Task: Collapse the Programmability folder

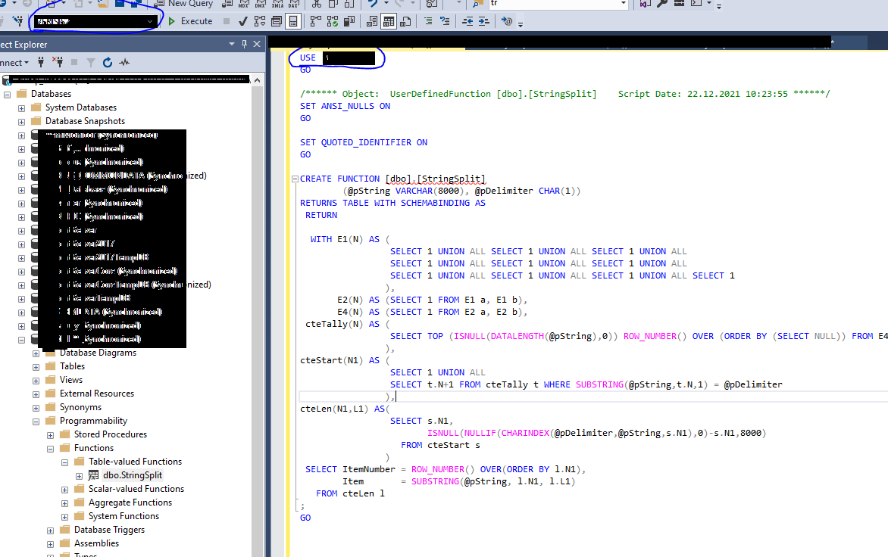Action: click(36, 422)
